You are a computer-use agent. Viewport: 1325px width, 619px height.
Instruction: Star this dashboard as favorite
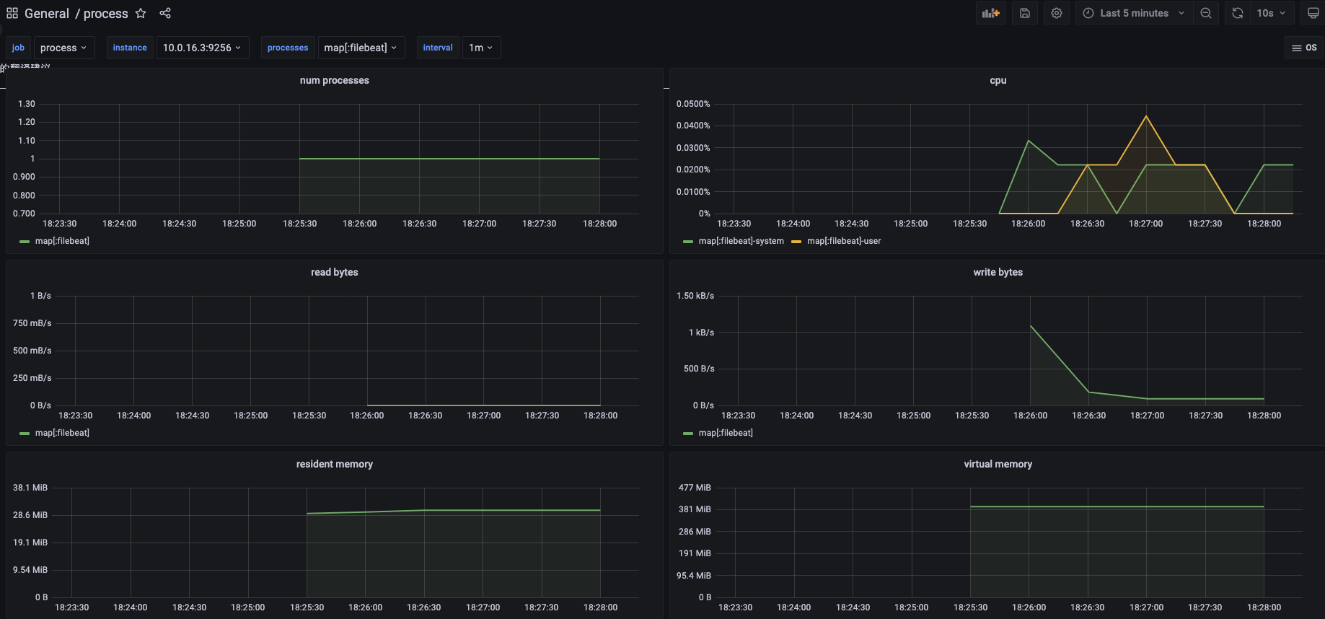pos(141,13)
